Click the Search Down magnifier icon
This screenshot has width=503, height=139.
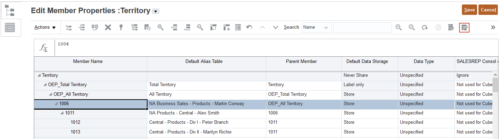pyautogui.click(x=412, y=27)
